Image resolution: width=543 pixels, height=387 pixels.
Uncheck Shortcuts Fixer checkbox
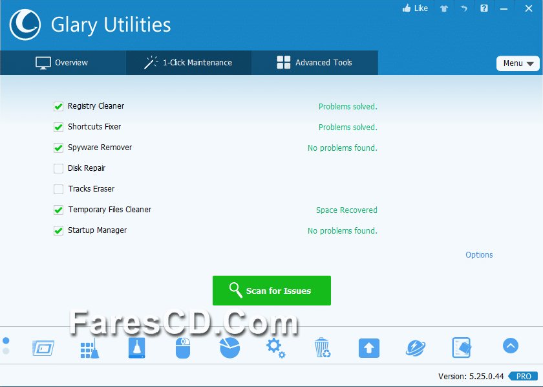59,127
